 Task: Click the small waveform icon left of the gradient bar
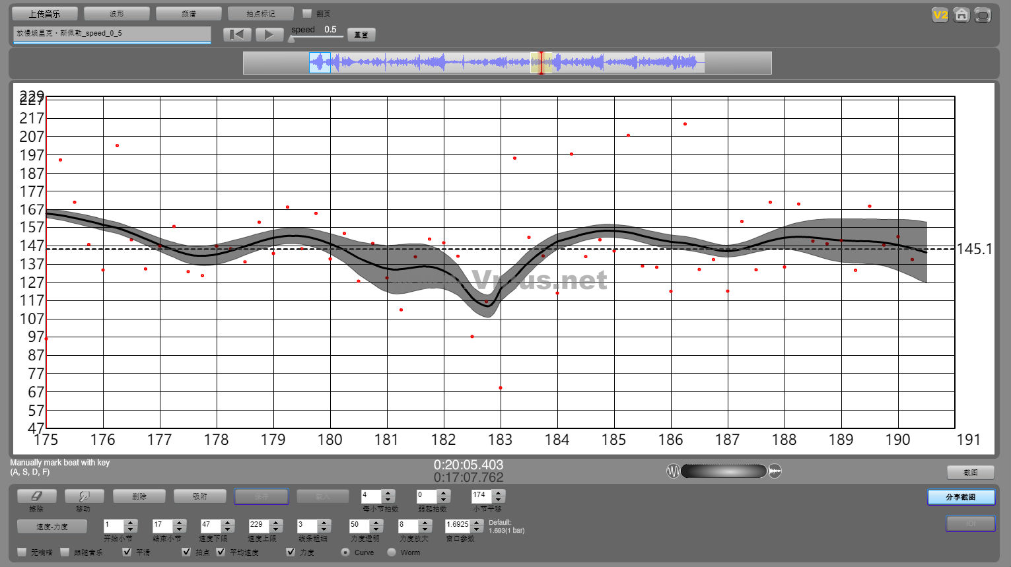673,471
